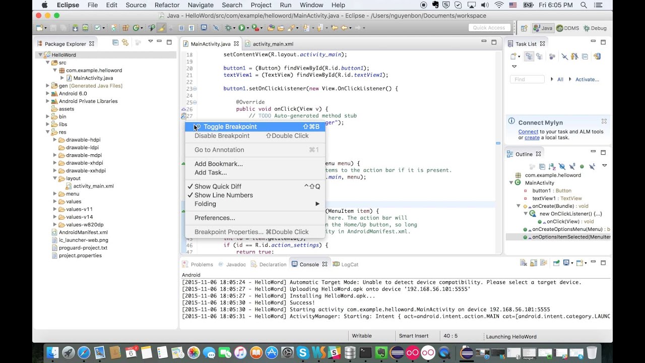Click Focus on Workweek icon in Task List
Screen dimensions: 645x363
pyautogui.click(x=552, y=56)
